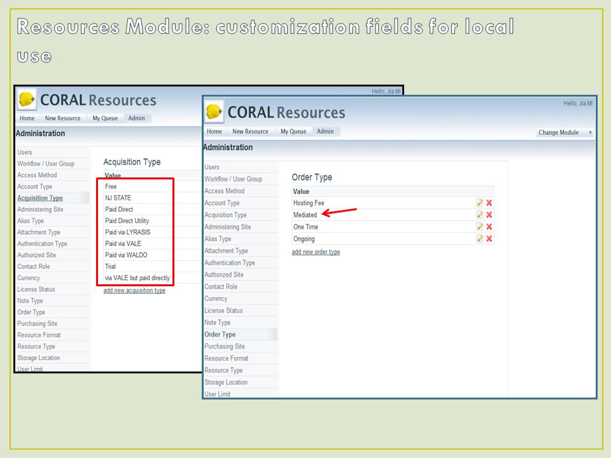
Task: Click 'Hosting Fee' order type value
Action: tap(309, 203)
